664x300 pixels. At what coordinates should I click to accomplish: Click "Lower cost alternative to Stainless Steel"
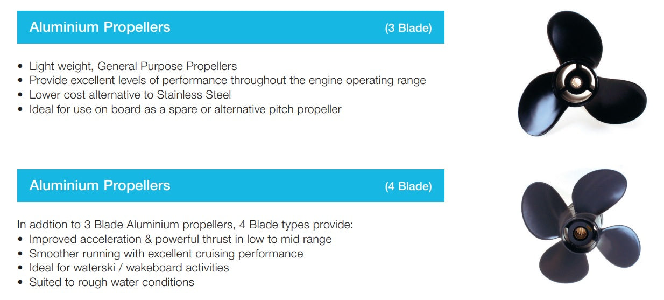pos(130,95)
